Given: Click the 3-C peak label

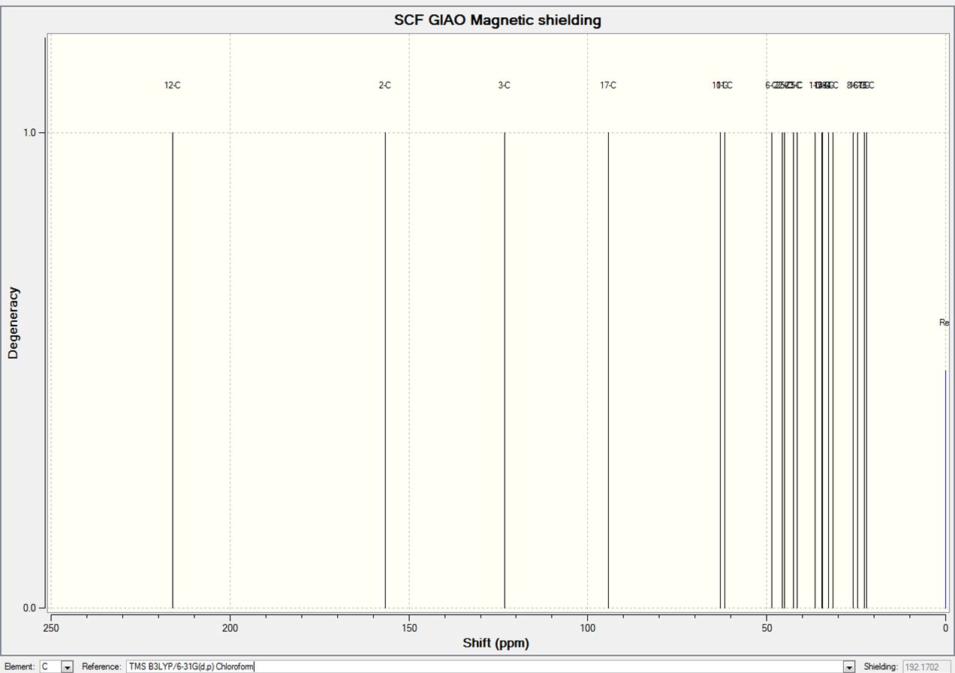Looking at the screenshot, I should pos(505,86).
